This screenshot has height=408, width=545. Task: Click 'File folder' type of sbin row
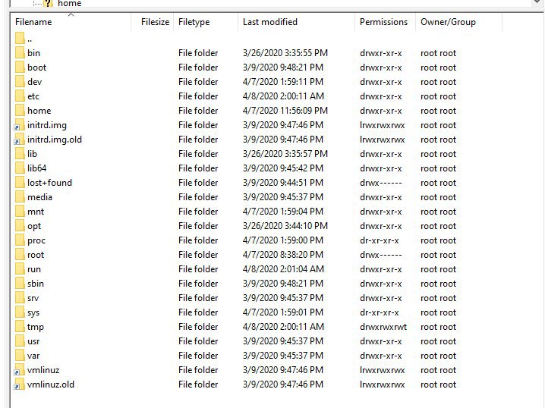[x=198, y=284]
